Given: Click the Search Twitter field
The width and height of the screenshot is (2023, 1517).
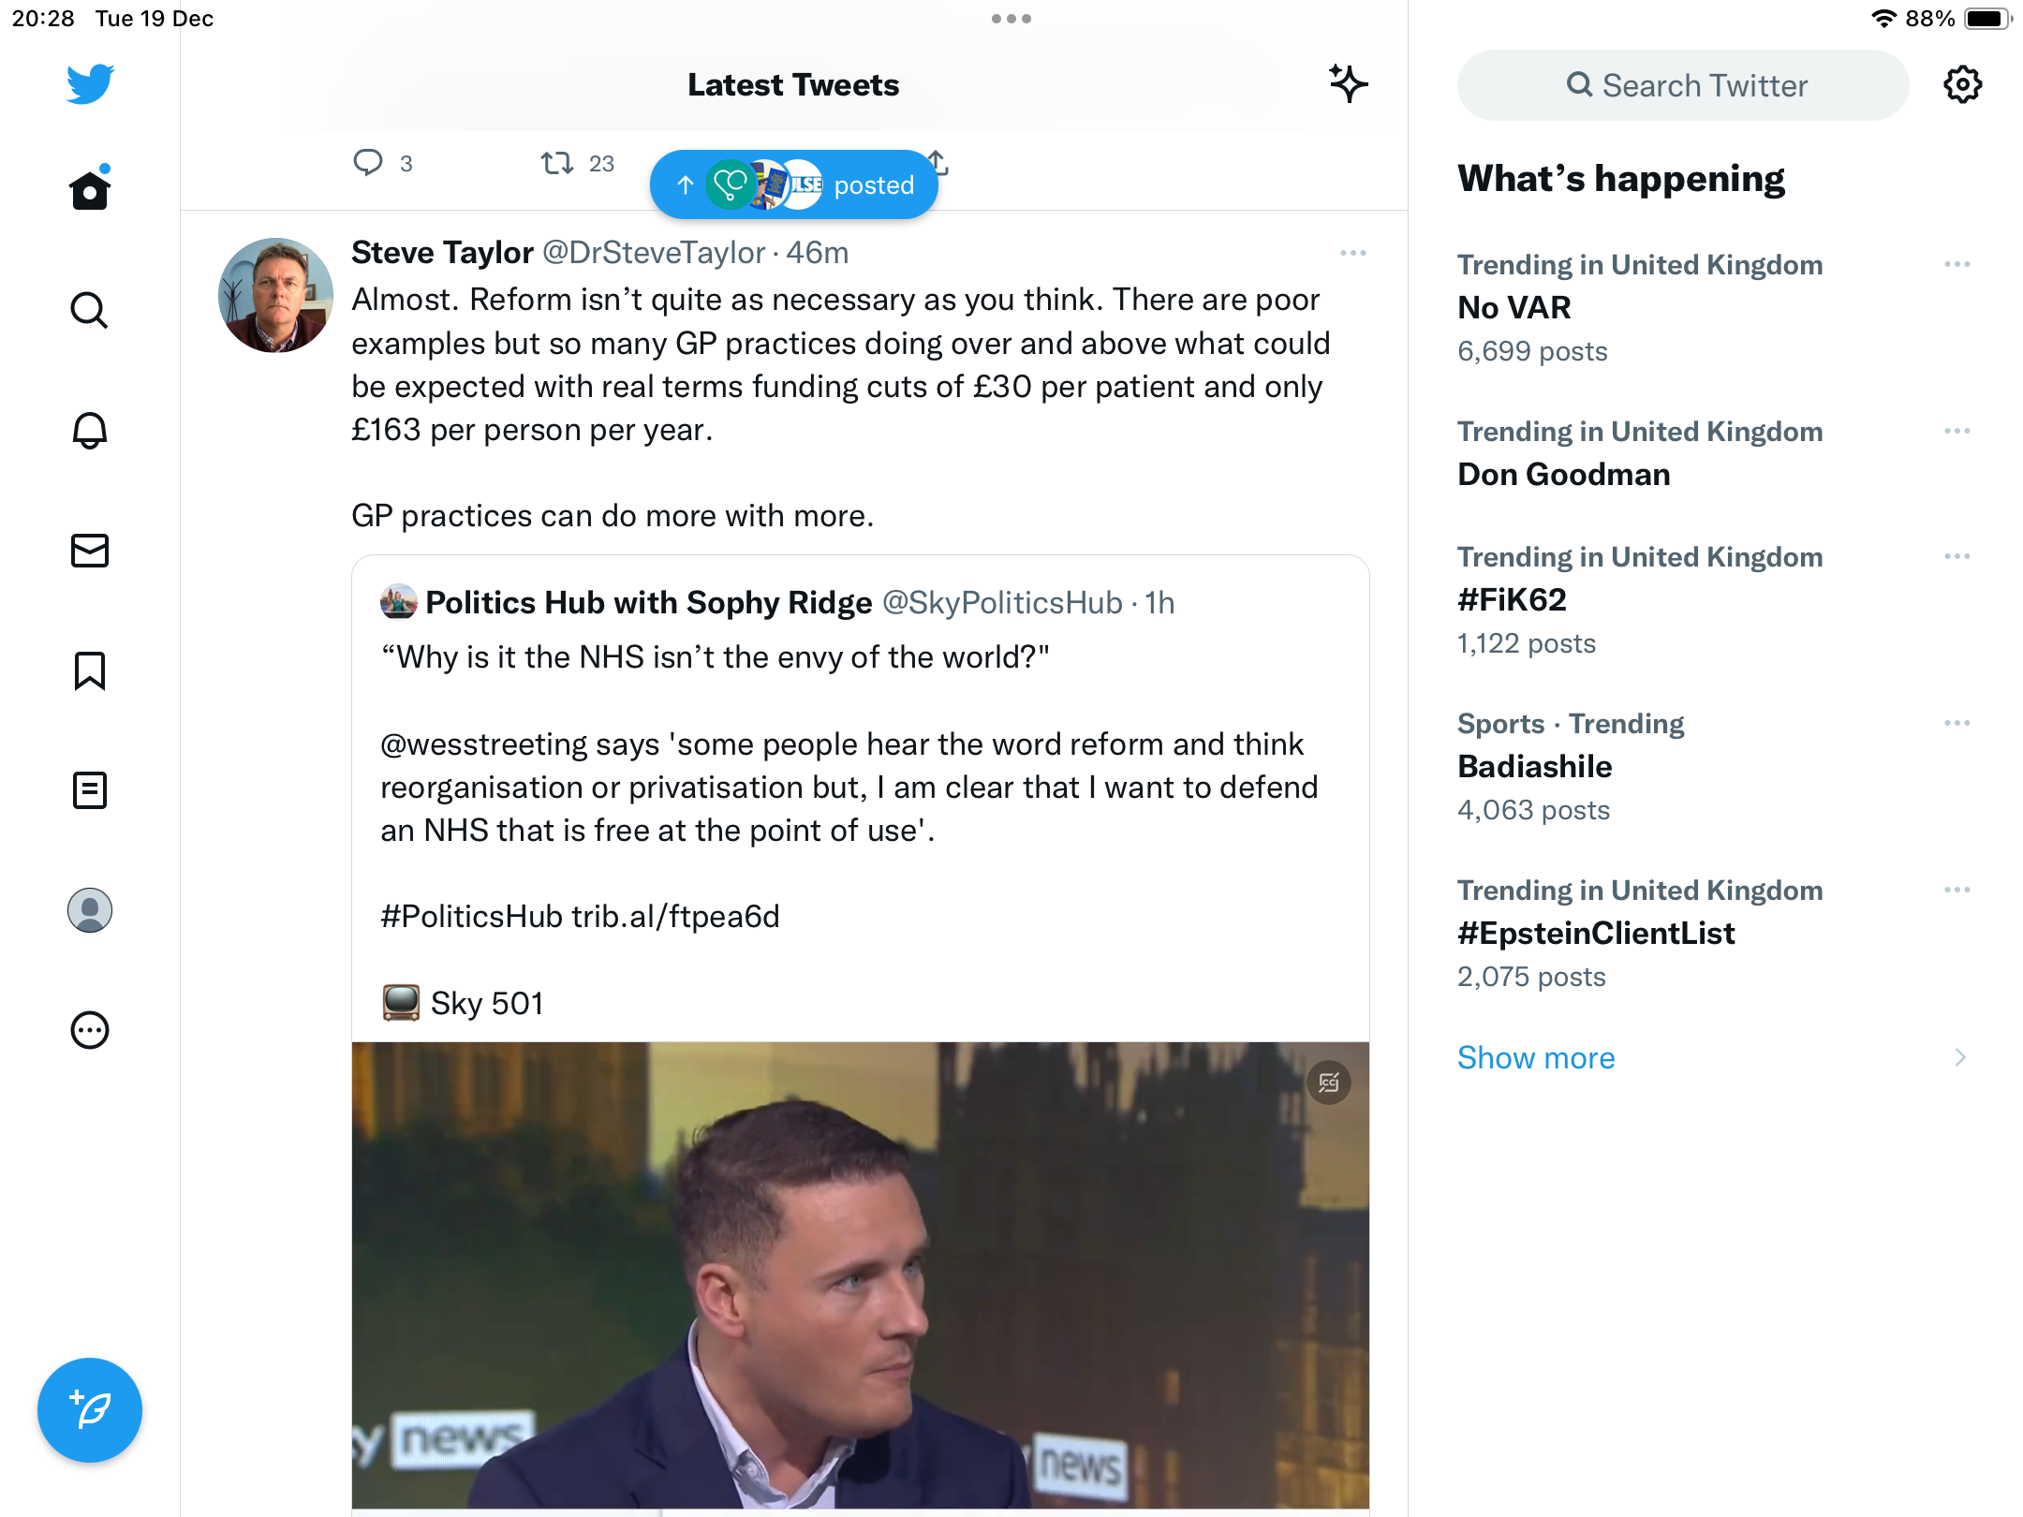Looking at the screenshot, I should (1683, 85).
